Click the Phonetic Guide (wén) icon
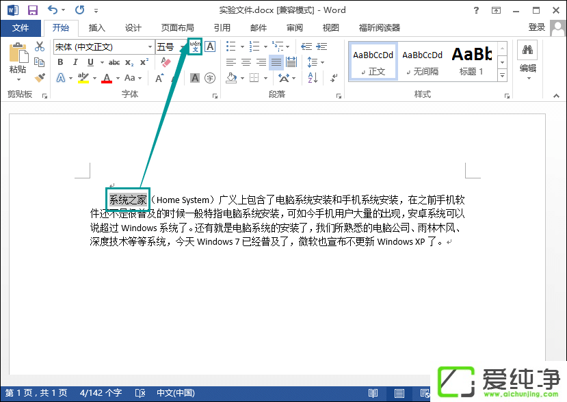This screenshot has height=402, width=567. point(196,46)
